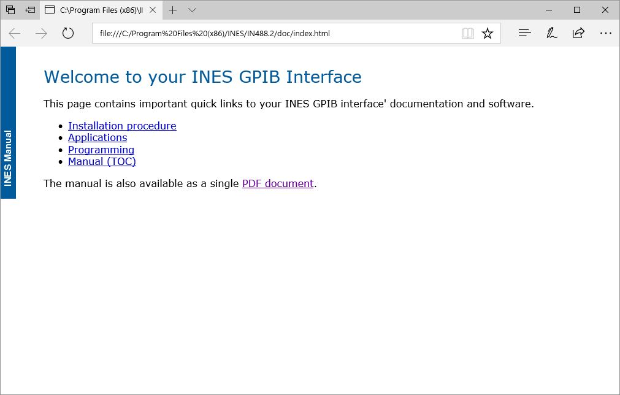Image resolution: width=620 pixels, height=395 pixels.
Task: Minimize the browser window
Action: click(x=549, y=10)
